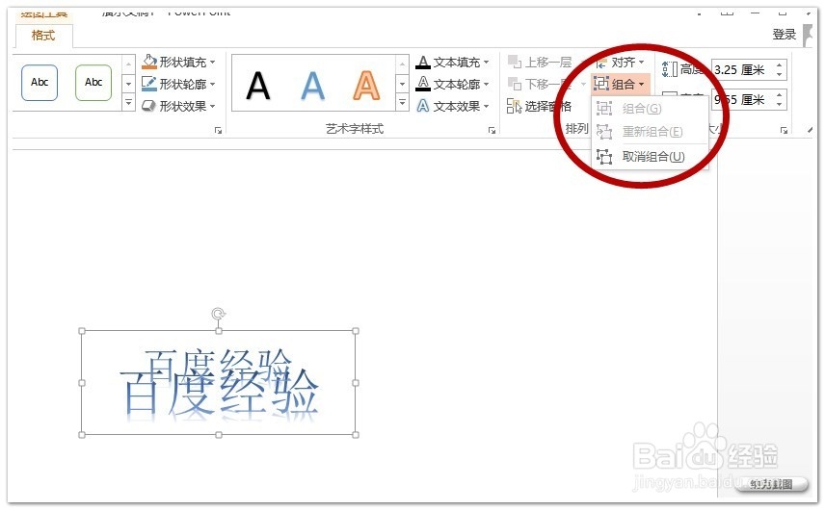
Task: Select the green-outlined Abc shape style
Action: [x=93, y=83]
